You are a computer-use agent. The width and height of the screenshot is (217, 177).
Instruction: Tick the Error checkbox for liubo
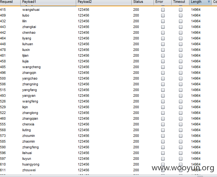point(163,15)
